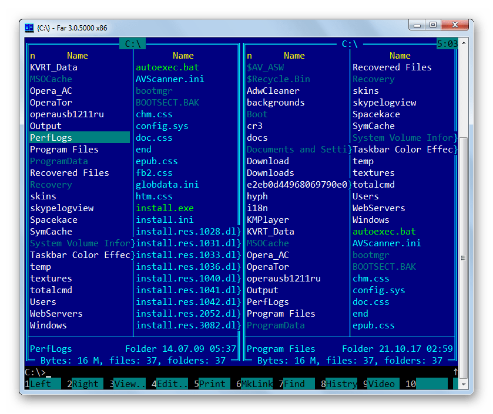Screen dimensions: 493x414
Task: Click the command line prompt C:\>
Action: (35, 372)
